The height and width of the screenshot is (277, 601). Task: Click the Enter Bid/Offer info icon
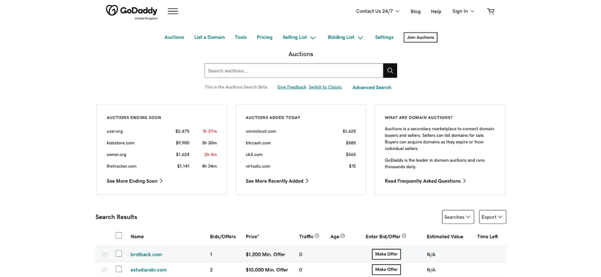coord(404,236)
